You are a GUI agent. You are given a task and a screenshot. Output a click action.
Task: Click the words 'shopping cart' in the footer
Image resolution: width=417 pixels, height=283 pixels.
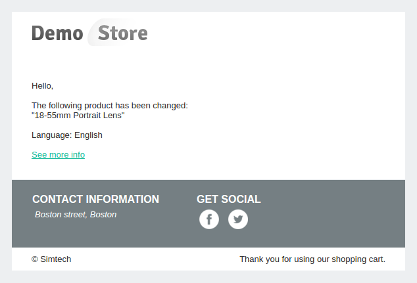coord(358,259)
